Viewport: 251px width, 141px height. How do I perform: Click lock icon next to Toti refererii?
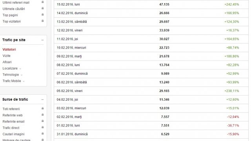tap(43, 108)
